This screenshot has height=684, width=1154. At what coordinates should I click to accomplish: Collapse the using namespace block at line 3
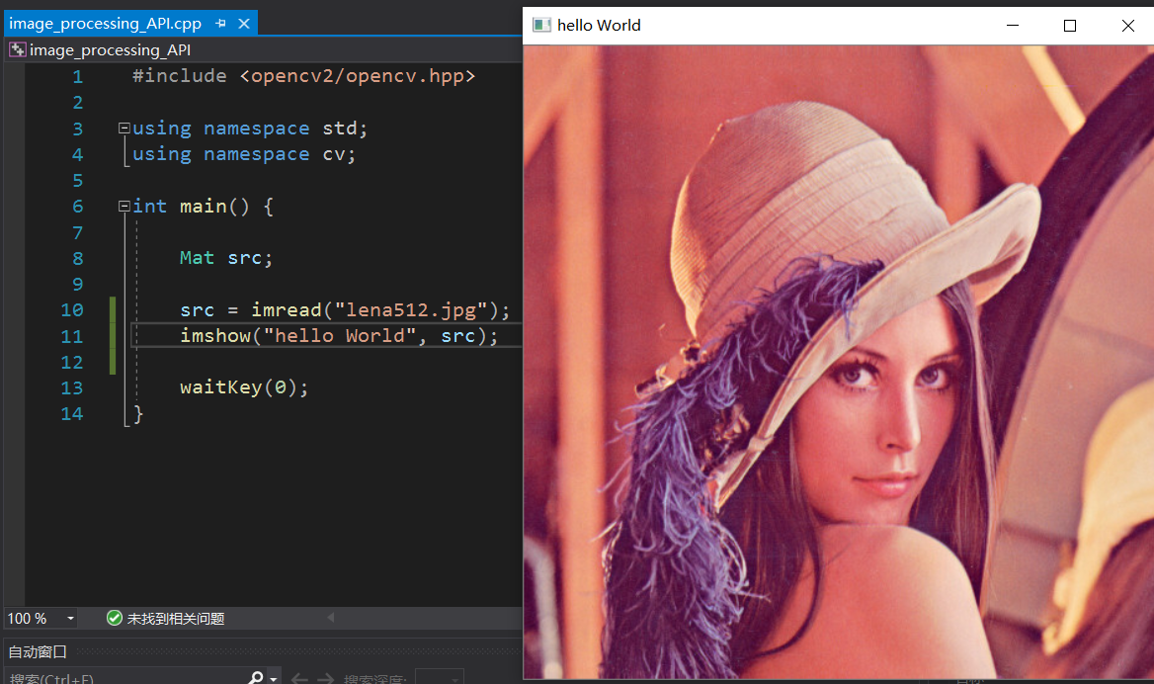[124, 128]
